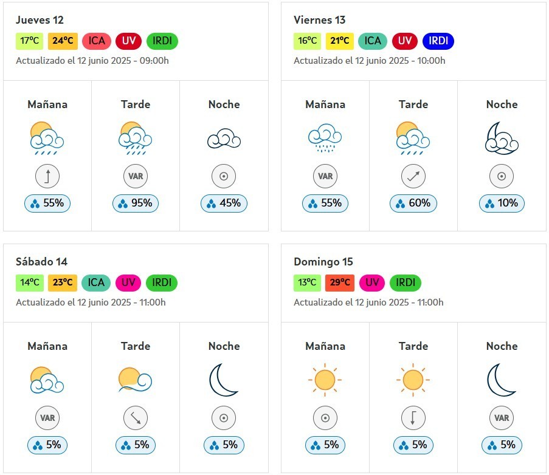Click the Viernes 13 Tarde northeast wind arrow

point(413,176)
